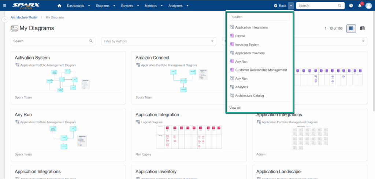Open the Dashboards menu
Screen dimensions: 375x179
75,6
